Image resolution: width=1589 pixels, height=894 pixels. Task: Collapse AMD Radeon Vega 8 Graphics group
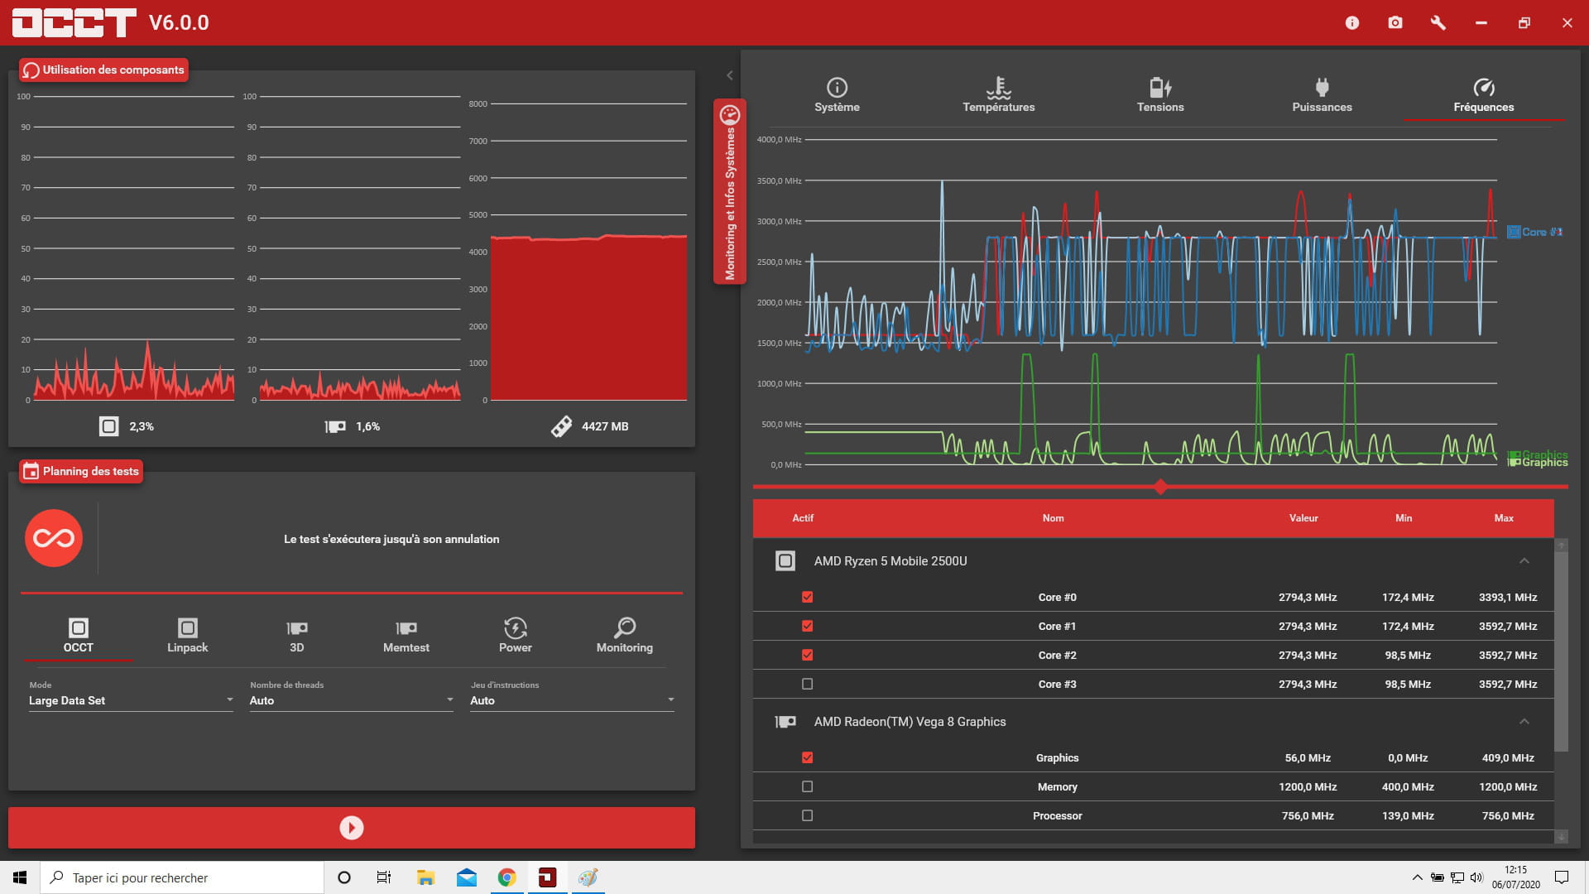[x=1524, y=722]
